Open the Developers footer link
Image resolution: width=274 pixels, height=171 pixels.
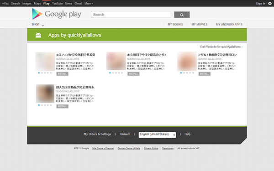tap(168, 148)
